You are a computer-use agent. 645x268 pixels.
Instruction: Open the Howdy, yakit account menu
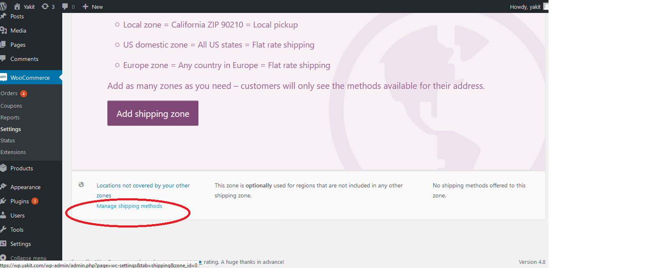tap(525, 7)
